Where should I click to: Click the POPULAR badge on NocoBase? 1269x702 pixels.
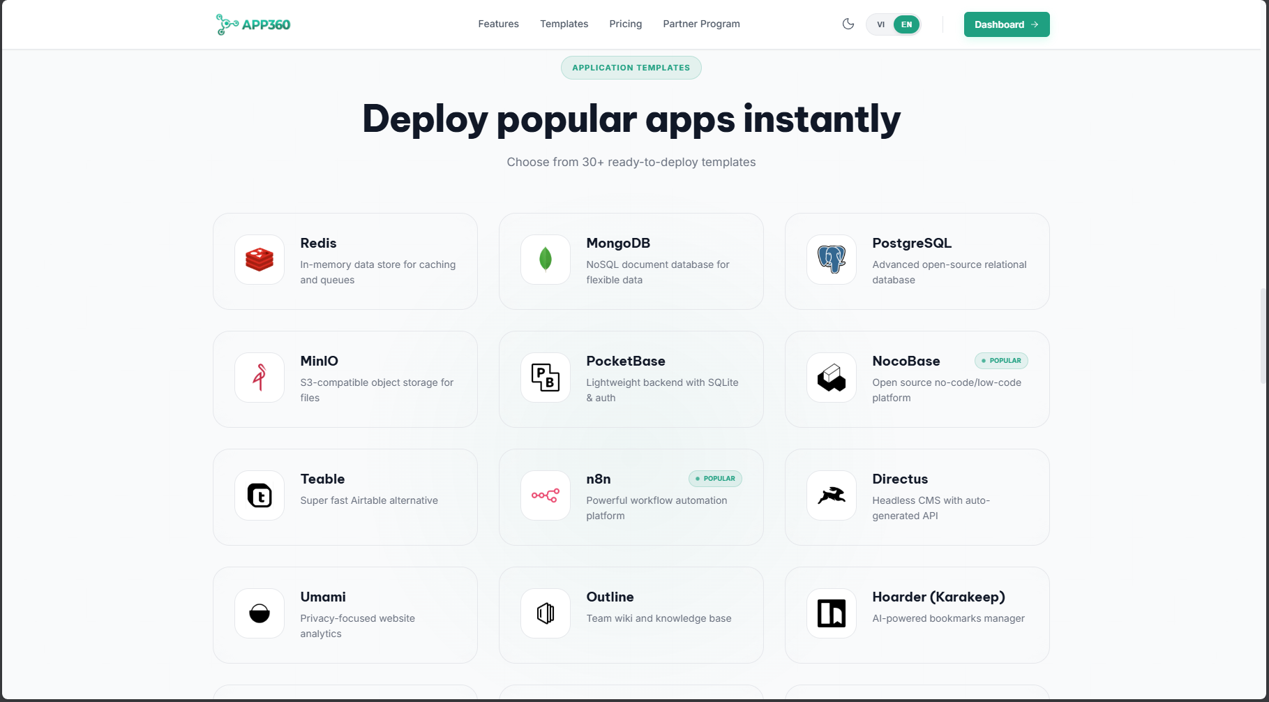[x=1001, y=361]
